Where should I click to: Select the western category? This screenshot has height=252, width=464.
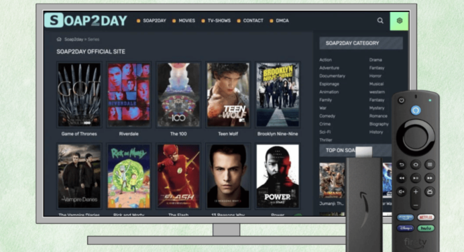click(x=377, y=92)
